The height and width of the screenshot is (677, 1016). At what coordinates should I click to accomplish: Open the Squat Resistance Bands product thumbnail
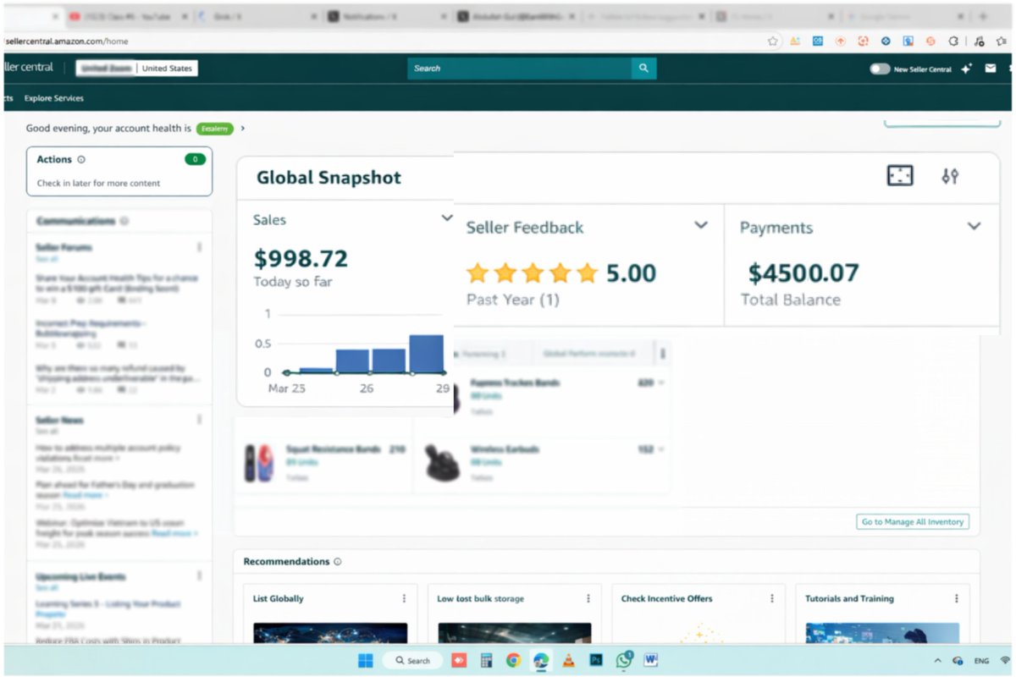[x=259, y=463]
